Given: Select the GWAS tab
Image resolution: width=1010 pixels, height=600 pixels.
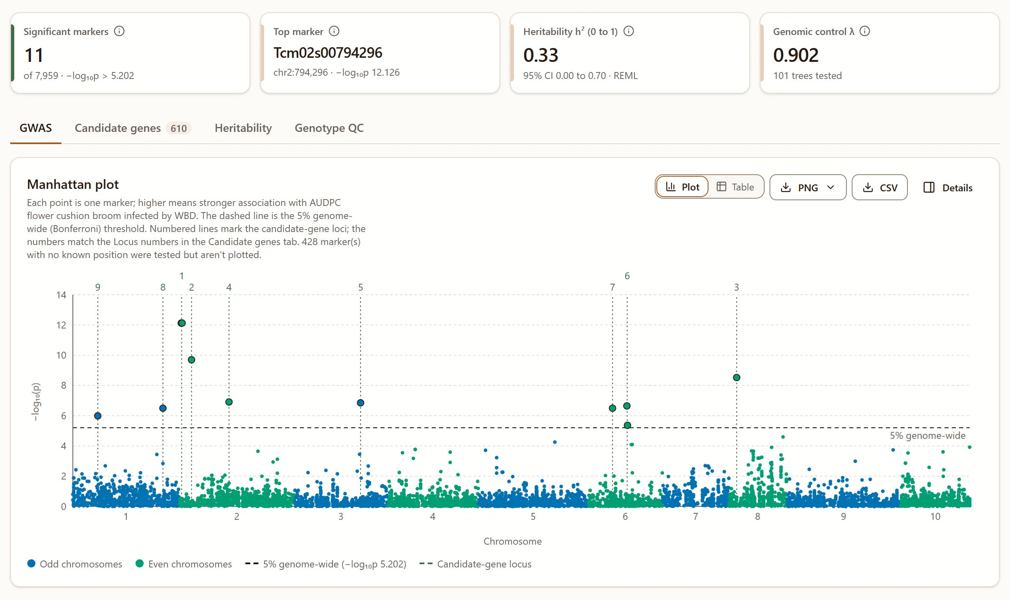Looking at the screenshot, I should pyautogui.click(x=36, y=128).
